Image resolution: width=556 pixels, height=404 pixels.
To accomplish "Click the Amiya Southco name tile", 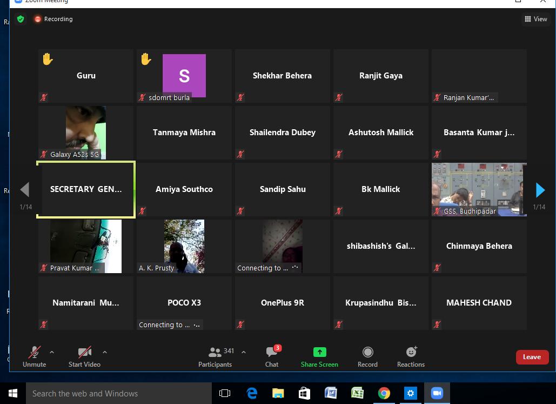I will click(184, 190).
